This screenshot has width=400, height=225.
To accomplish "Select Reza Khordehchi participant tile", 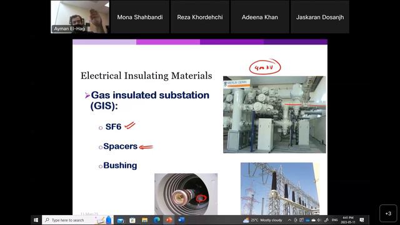I will 200,17.
